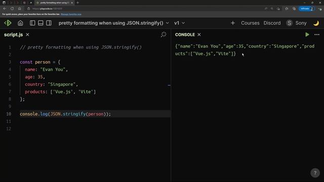Click the browser back arrow
This screenshot has height=182, width=324.
point(5,9)
